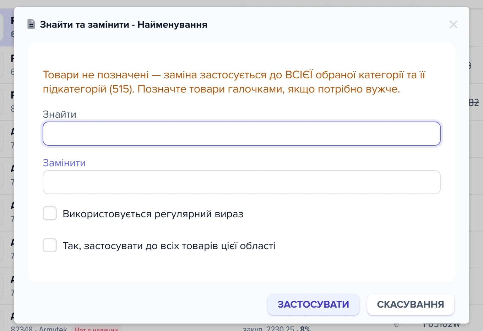Viewport: 483px width, 331px height.
Task: Click the dialog title "Знайти та замінити - Найменування"
Action: (x=124, y=24)
